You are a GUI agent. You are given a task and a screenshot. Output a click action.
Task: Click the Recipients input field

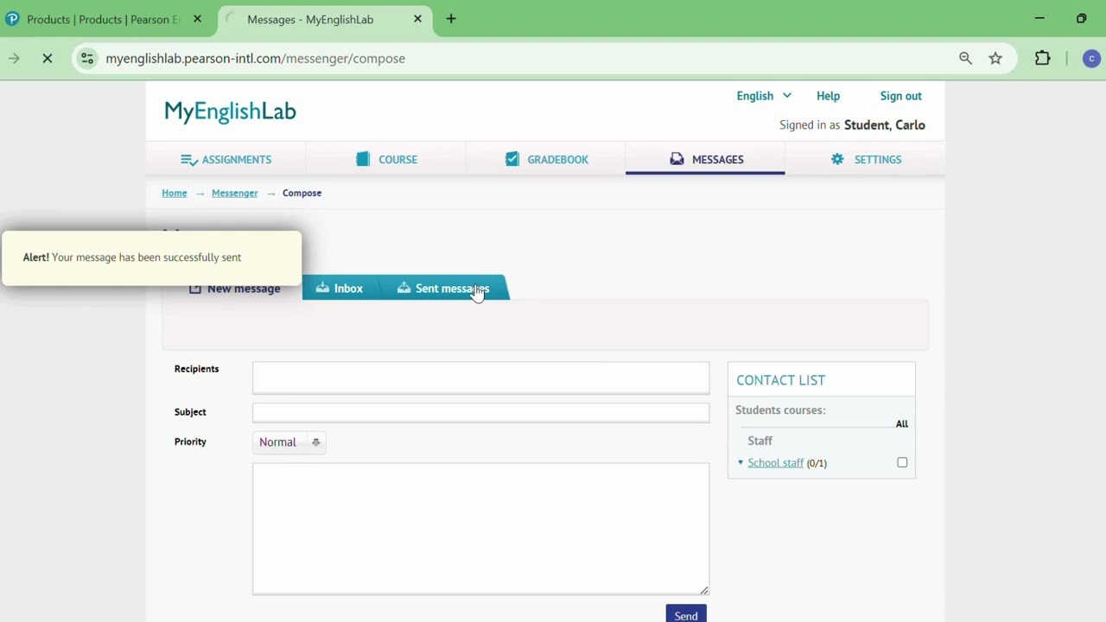pos(480,378)
